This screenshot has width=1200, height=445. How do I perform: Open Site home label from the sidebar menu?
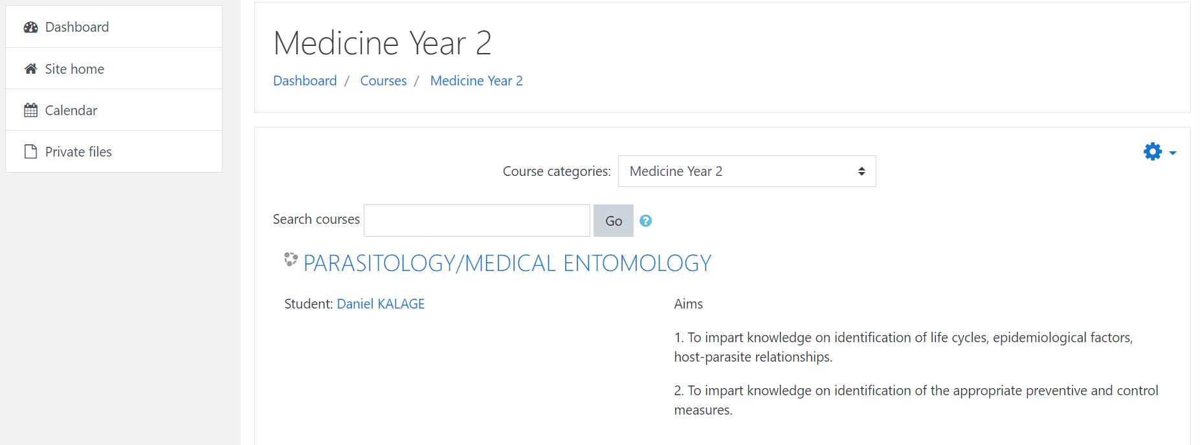click(x=74, y=69)
